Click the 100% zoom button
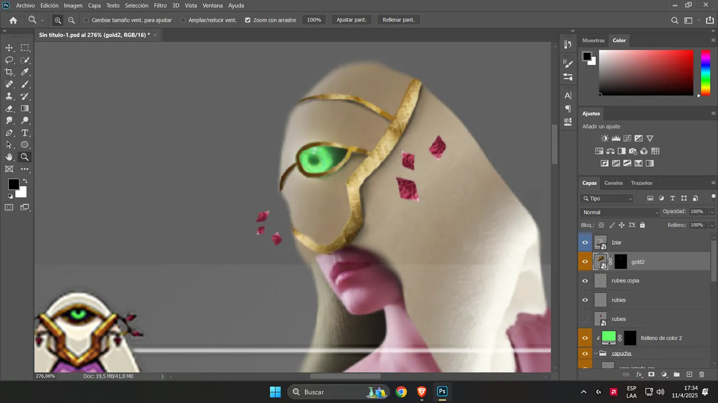 click(314, 20)
